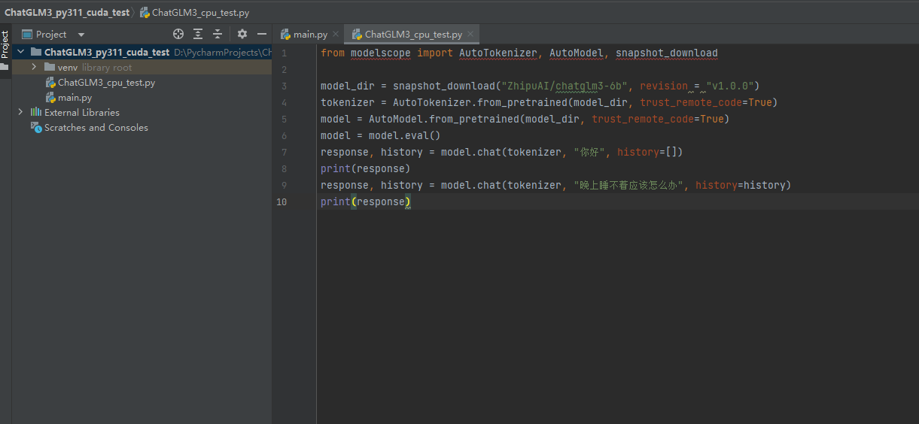Click Select Opened File crosshair icon

point(178,34)
